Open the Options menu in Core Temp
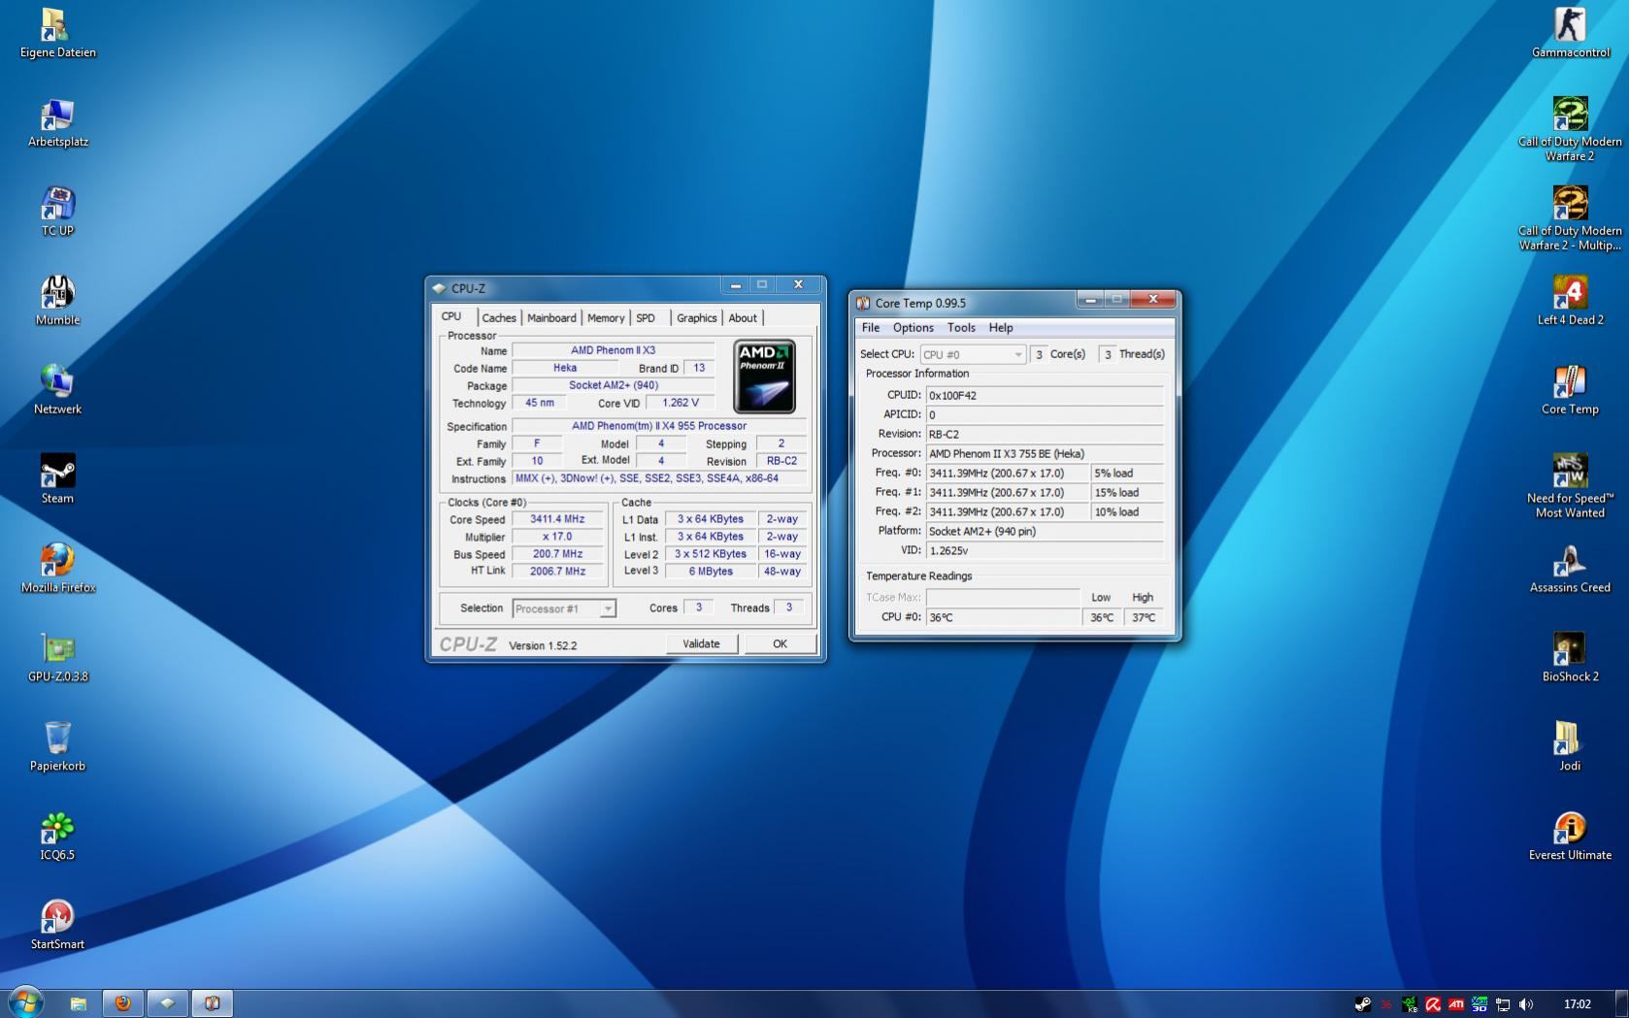The width and height of the screenshot is (1629, 1018). point(913,328)
